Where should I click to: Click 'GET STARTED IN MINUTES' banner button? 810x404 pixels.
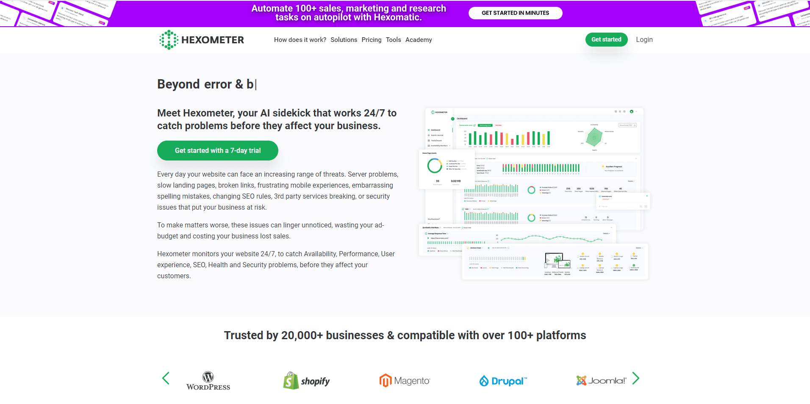[x=515, y=13]
